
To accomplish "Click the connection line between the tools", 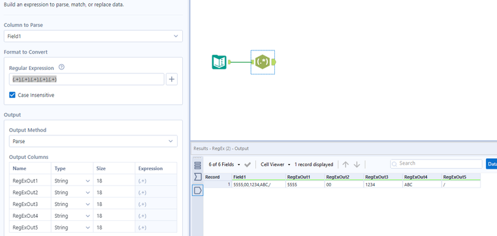I will (242, 62).
